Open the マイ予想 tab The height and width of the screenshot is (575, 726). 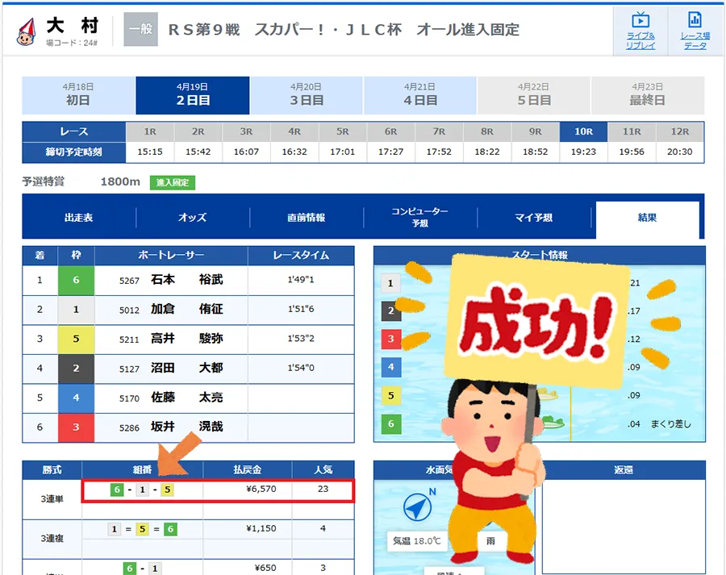[533, 218]
